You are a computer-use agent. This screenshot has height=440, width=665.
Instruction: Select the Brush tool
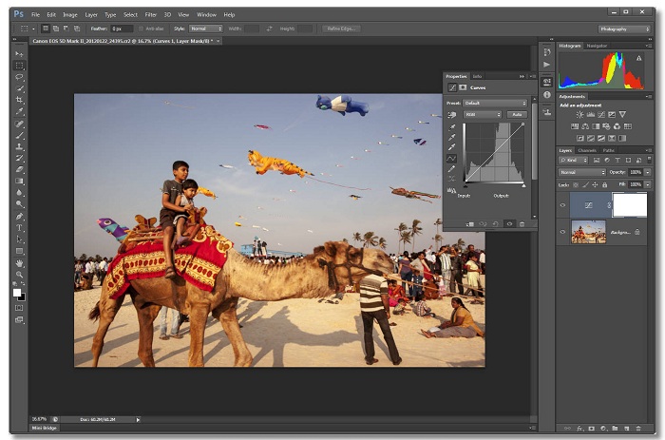click(19, 136)
